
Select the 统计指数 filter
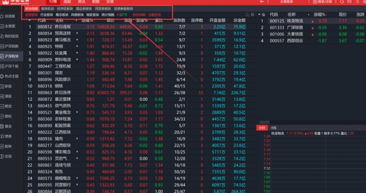click(x=108, y=15)
